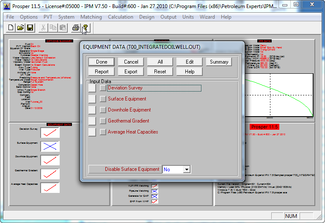Tick the Downhole Equipment checkbox
The width and height of the screenshot is (325, 223).
[103, 110]
